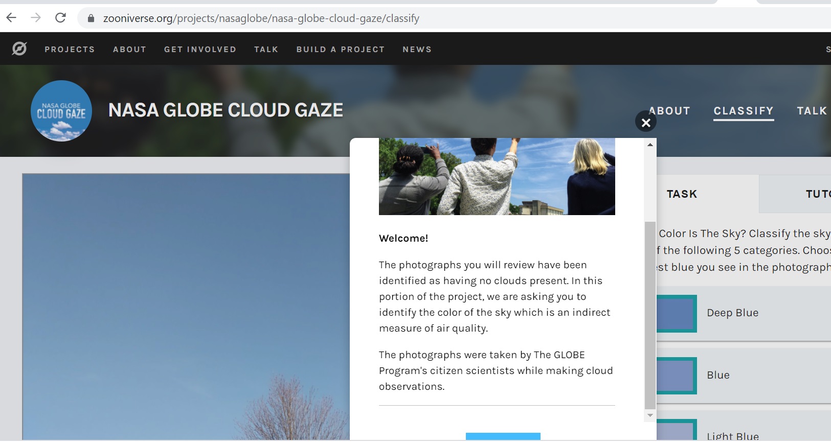
Task: Reload the page with refresh icon
Action: [x=60, y=18]
